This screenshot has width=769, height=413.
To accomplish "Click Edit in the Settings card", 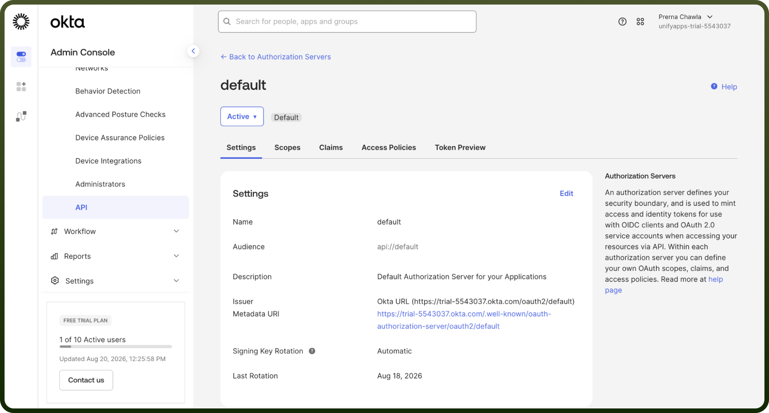I will pyautogui.click(x=566, y=193).
